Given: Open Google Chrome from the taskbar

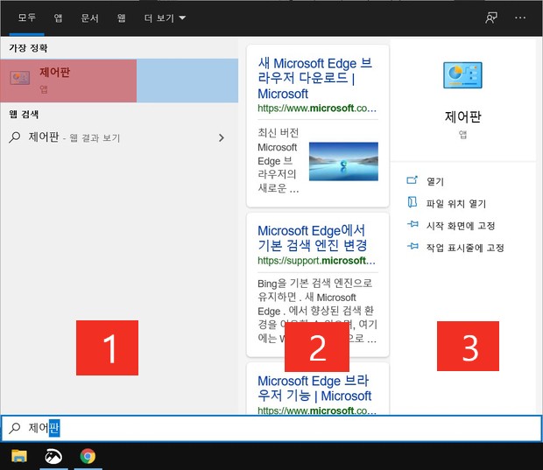Looking at the screenshot, I should tap(88, 456).
